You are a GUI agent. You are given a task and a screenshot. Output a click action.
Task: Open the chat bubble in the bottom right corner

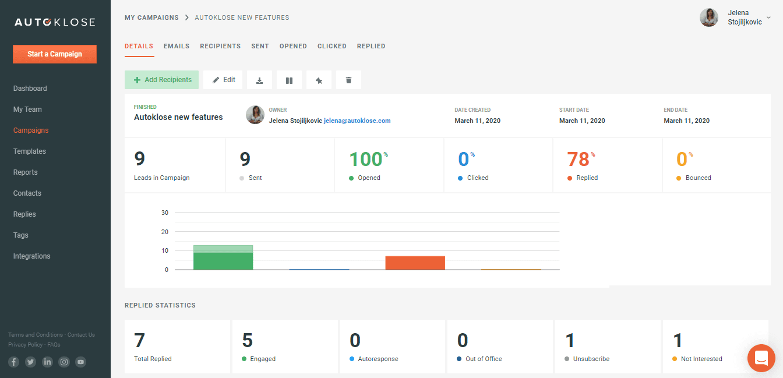tap(761, 358)
